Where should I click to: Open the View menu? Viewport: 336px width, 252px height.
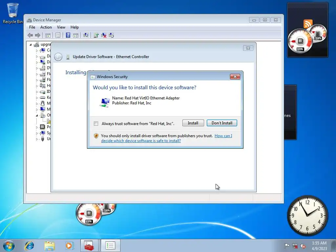(x=61, y=27)
